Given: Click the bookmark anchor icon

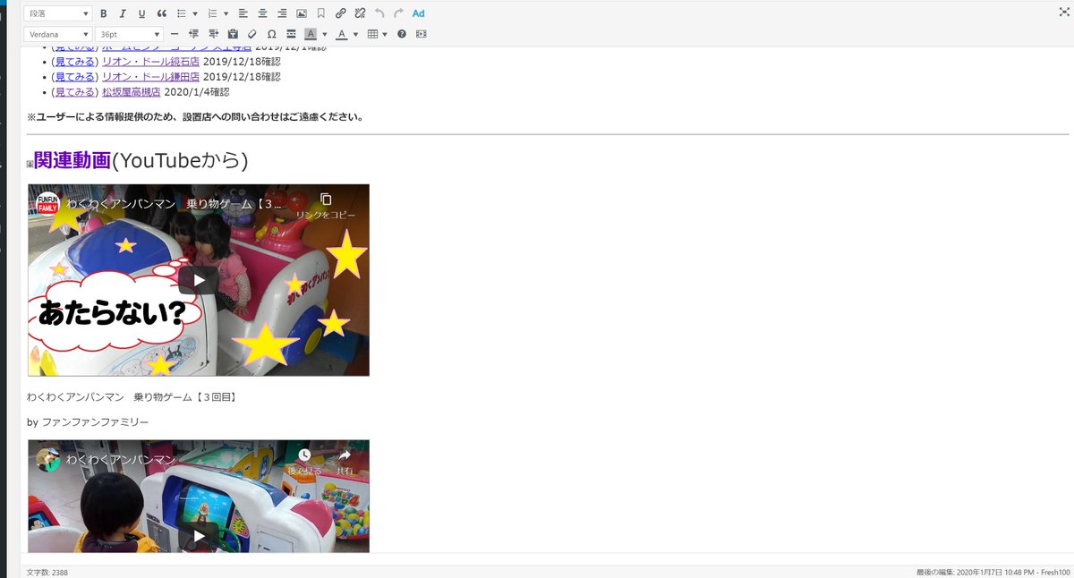Looking at the screenshot, I should [x=321, y=13].
